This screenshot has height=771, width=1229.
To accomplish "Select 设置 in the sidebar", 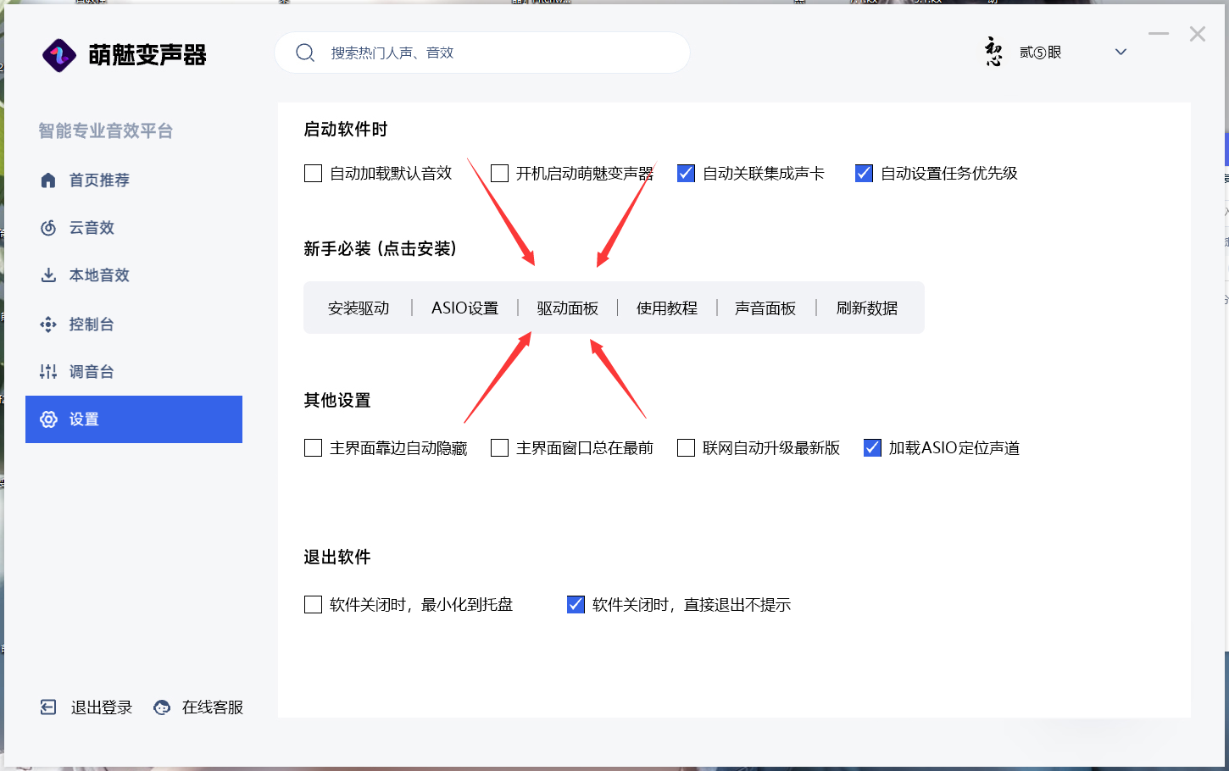I will tap(134, 419).
